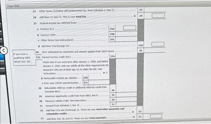
Task: Click the line 31 Schedule 3 amount cell
Action: (x=126, y=104)
